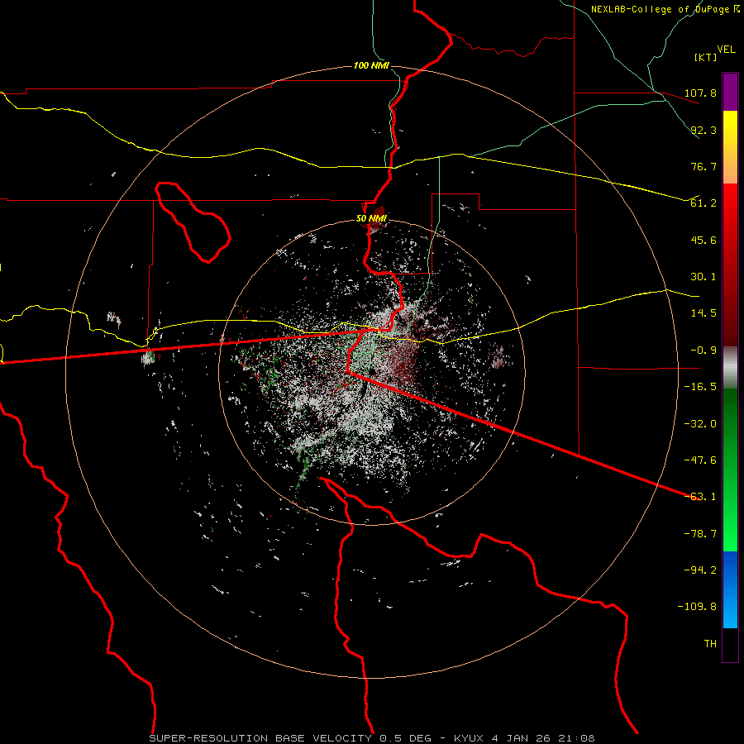Click the 45.6 velocity scale value
This screenshot has width=744, height=744.
tap(703, 240)
